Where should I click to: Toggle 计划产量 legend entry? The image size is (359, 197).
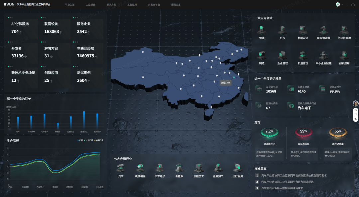tap(89, 140)
